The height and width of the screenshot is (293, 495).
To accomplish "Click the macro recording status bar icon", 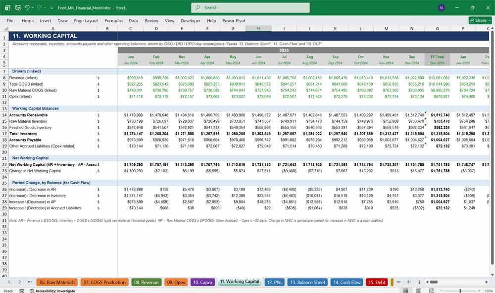I will pos(22,291).
